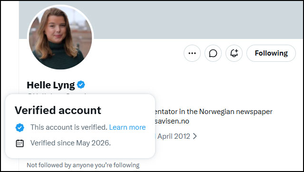The height and width of the screenshot is (172, 304).
Task: Send a direct message via speech bubble icon
Action: tap(213, 53)
